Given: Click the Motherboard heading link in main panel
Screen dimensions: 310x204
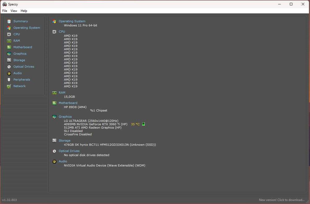Looking at the screenshot, I should 68,103.
